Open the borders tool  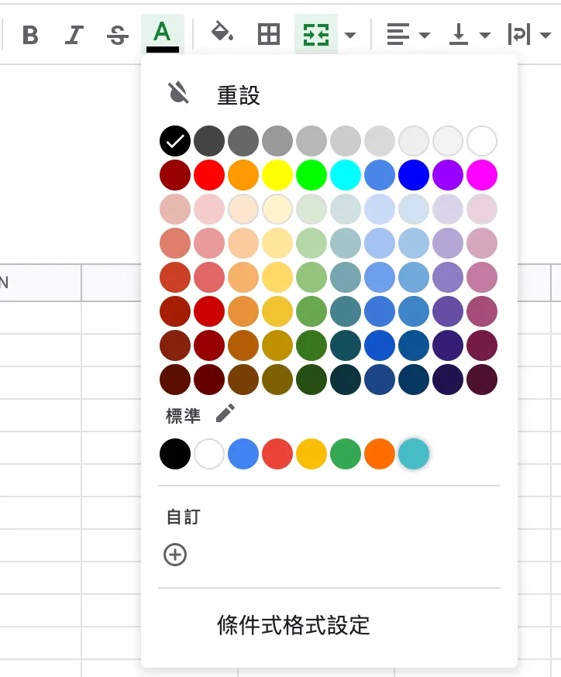268,35
